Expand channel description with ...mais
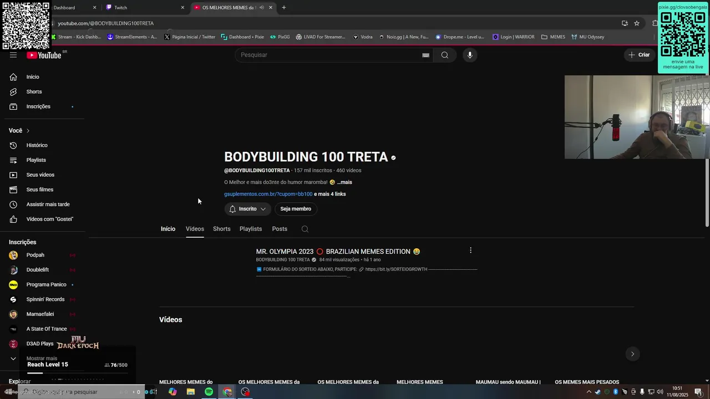The width and height of the screenshot is (710, 399). [344, 182]
